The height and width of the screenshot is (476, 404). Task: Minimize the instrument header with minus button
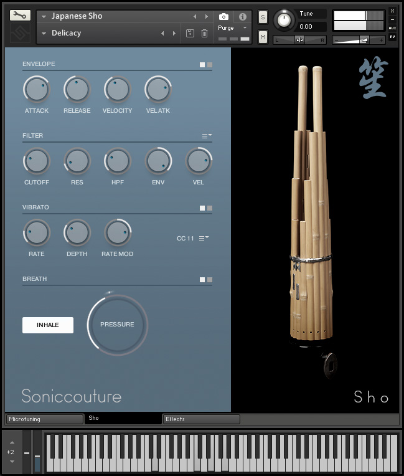pos(392,19)
